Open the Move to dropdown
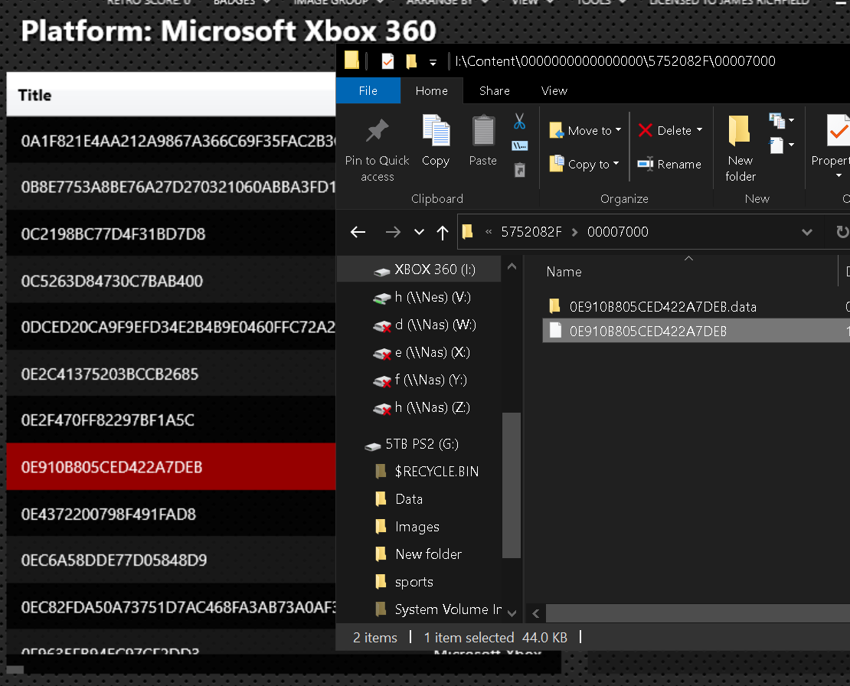 tap(618, 130)
